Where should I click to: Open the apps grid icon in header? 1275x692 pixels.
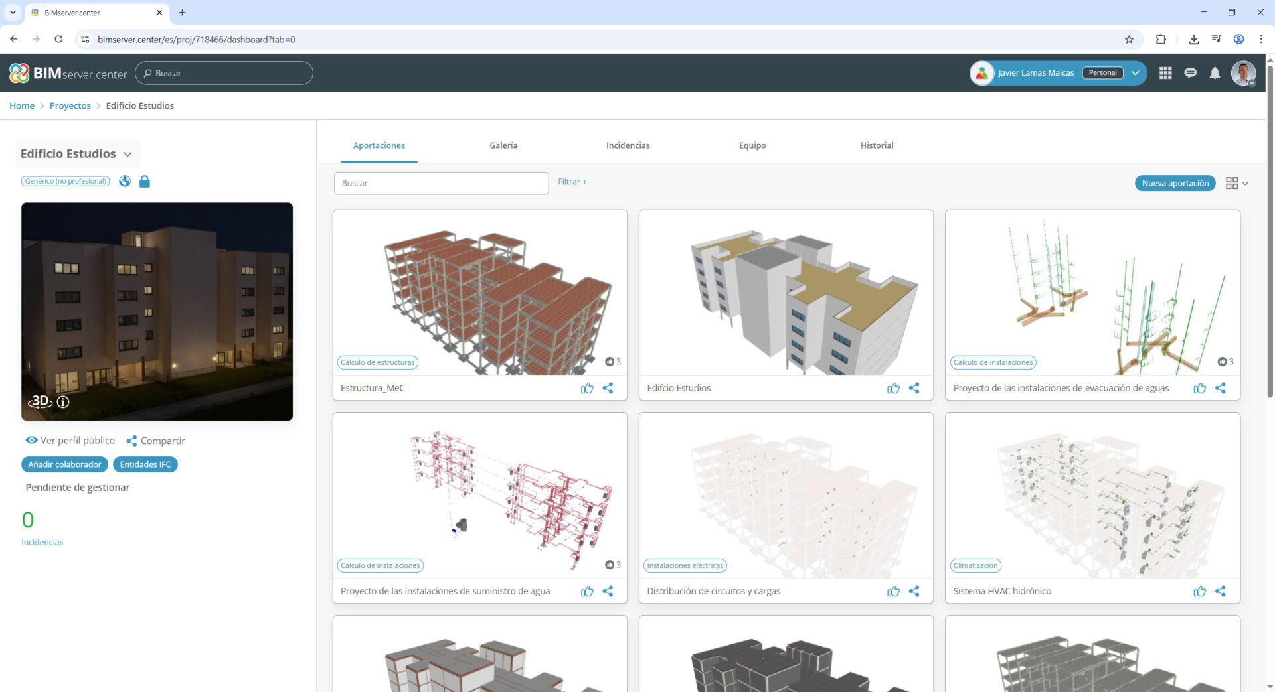tap(1165, 73)
